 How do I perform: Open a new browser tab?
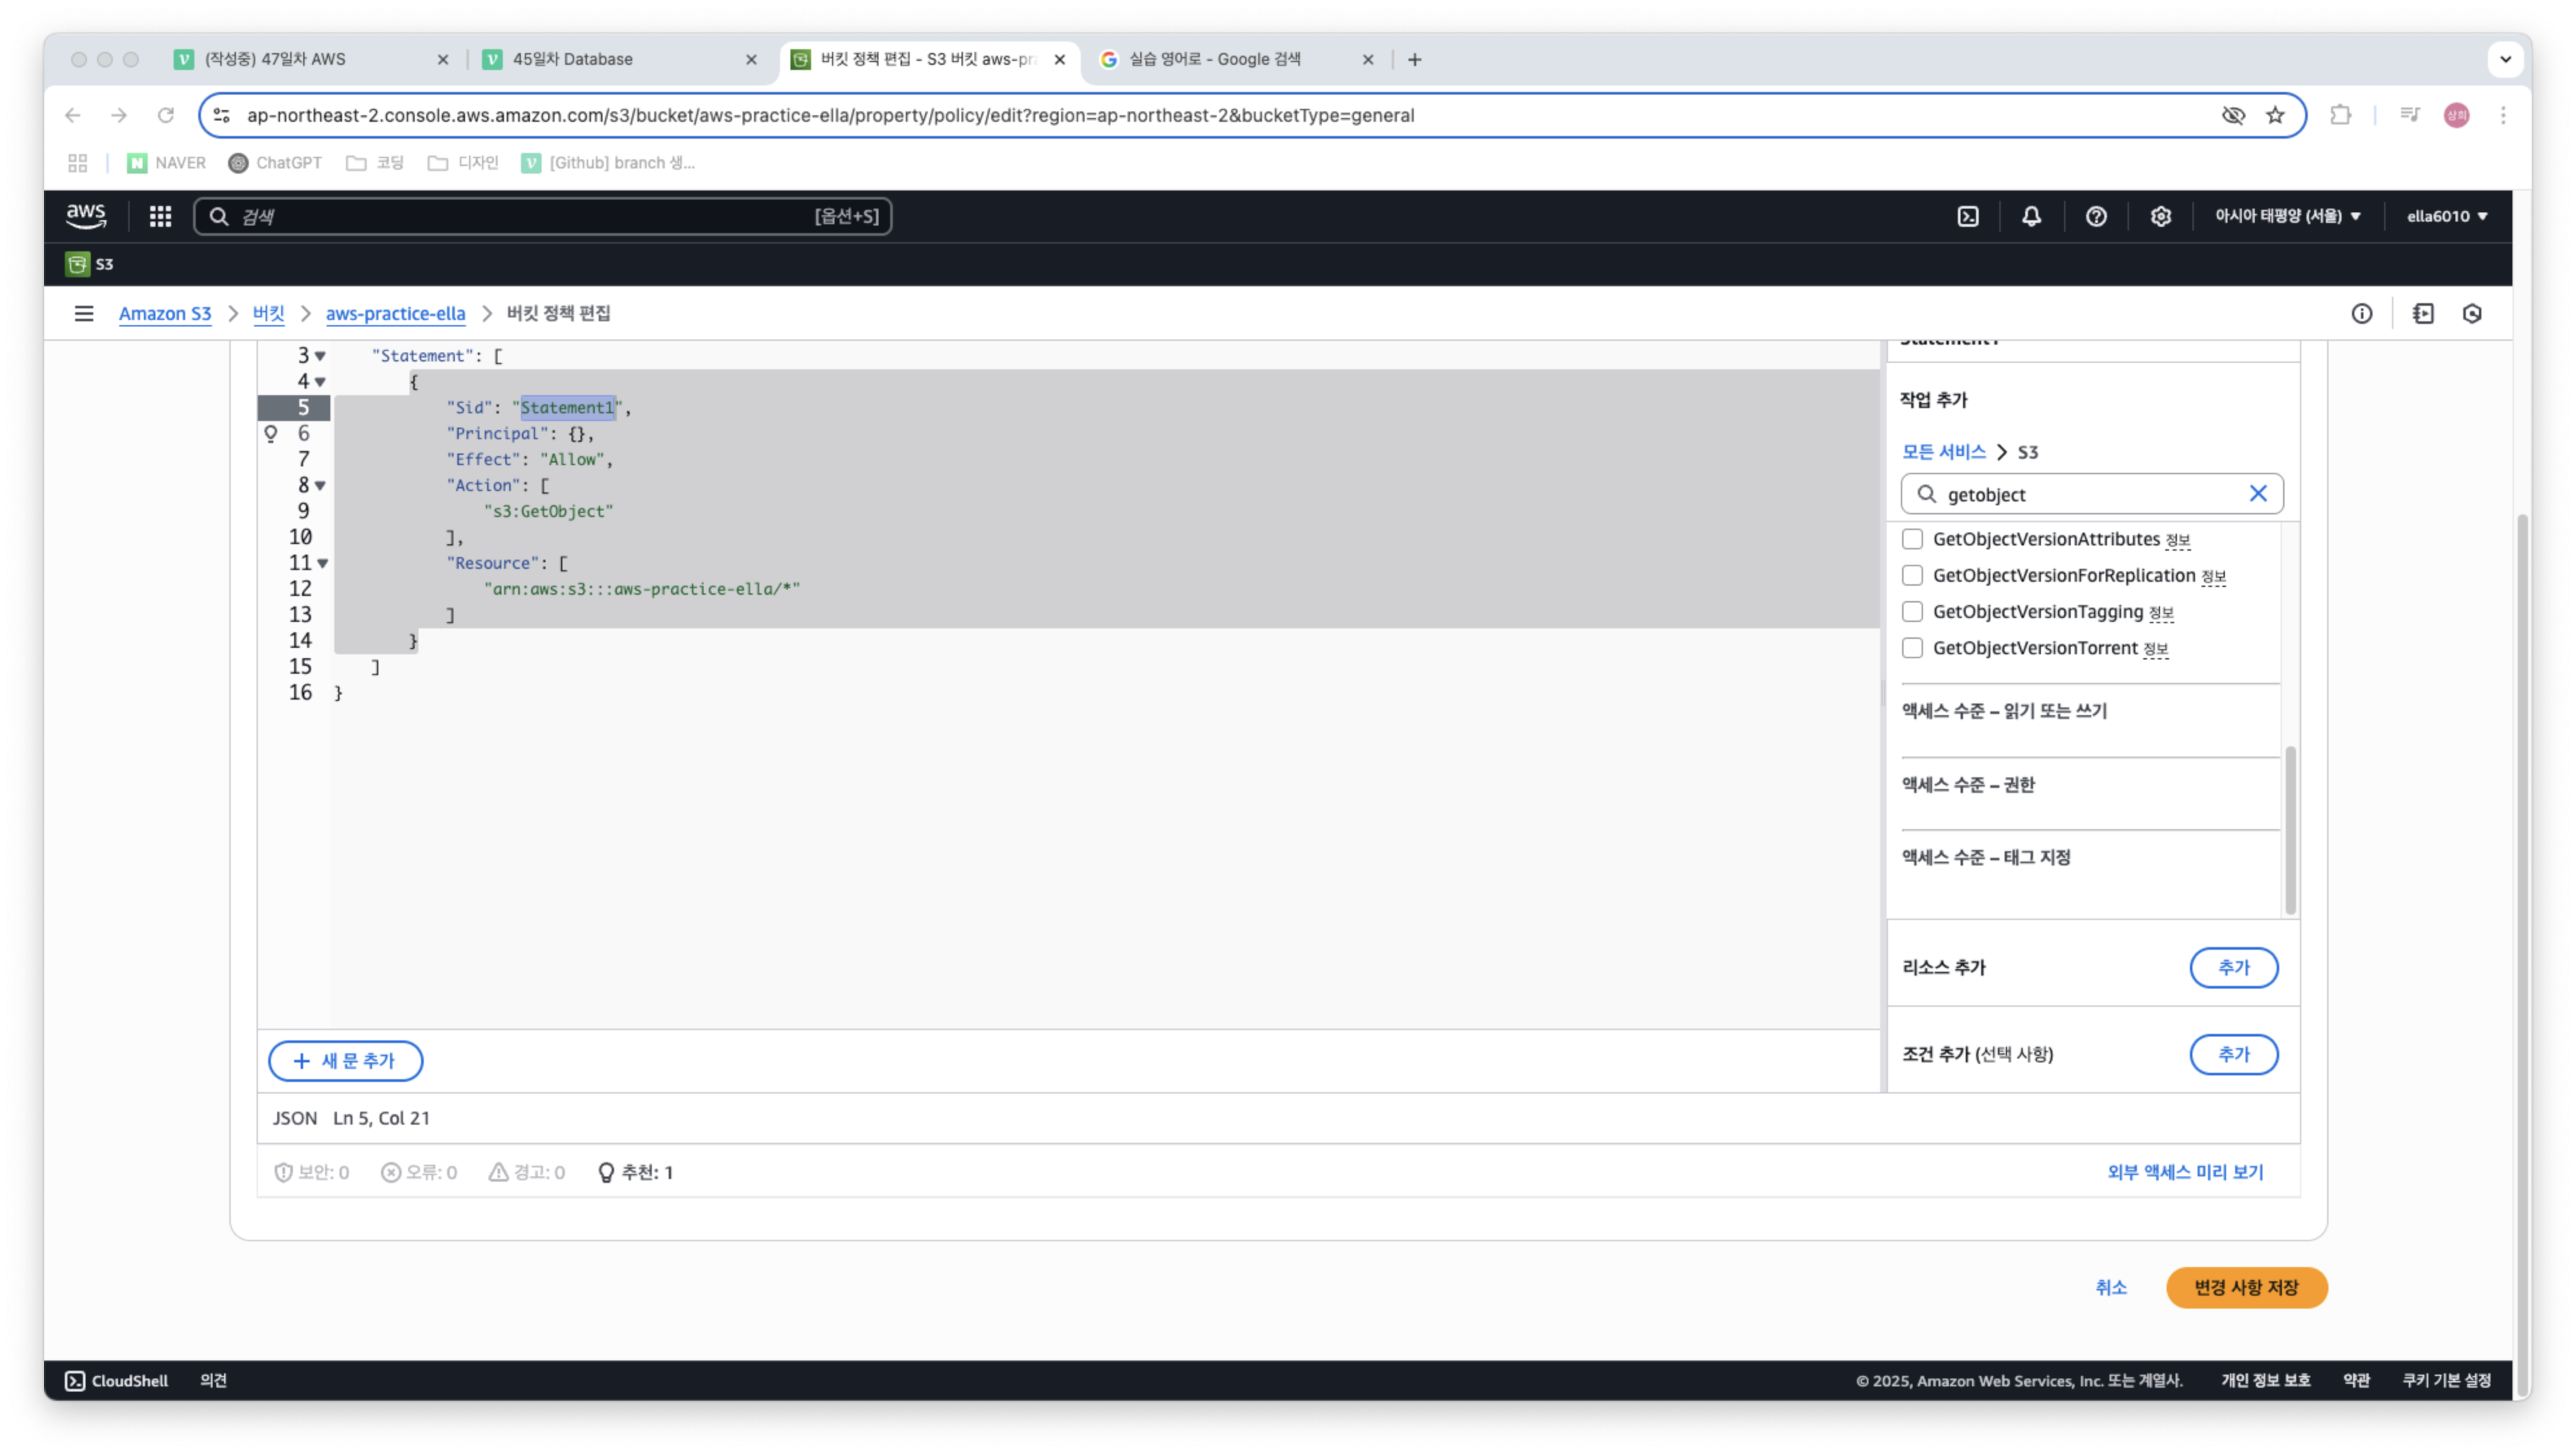pyautogui.click(x=1414, y=59)
